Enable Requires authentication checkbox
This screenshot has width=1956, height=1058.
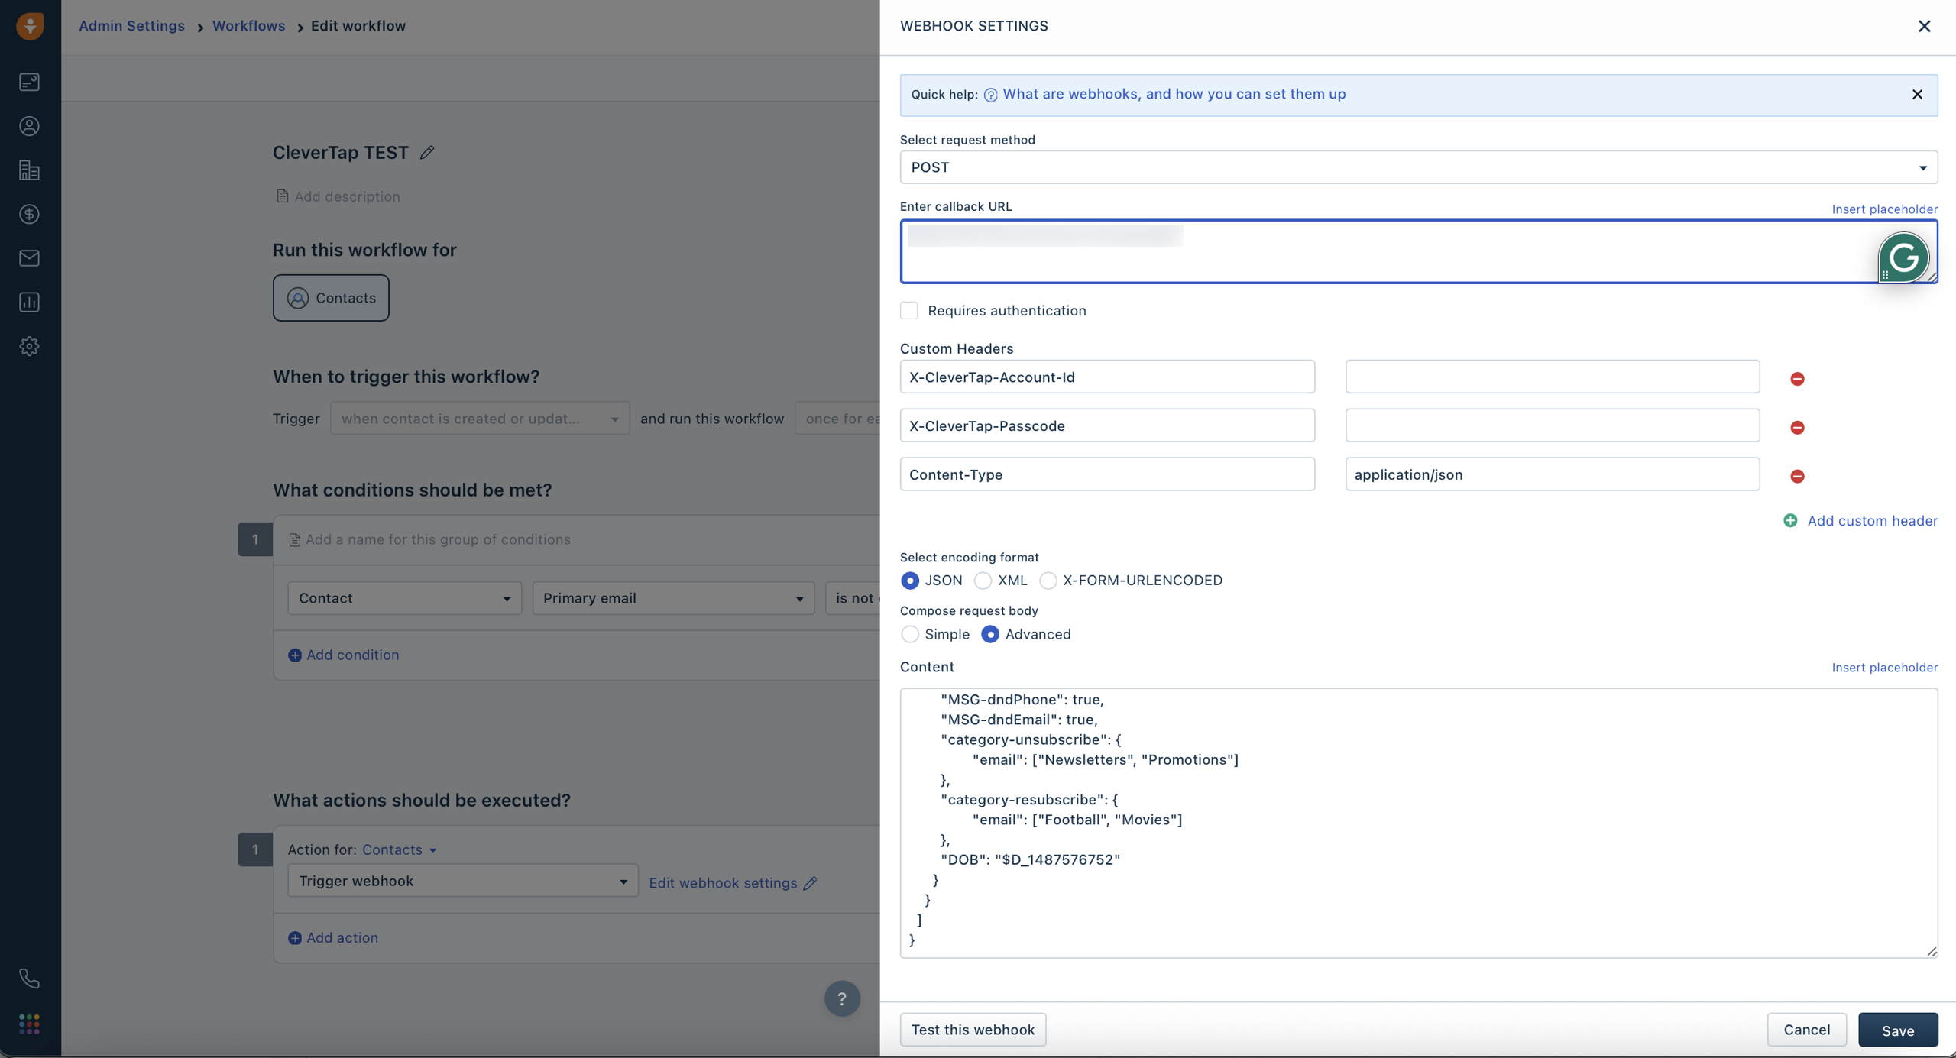[x=908, y=310]
